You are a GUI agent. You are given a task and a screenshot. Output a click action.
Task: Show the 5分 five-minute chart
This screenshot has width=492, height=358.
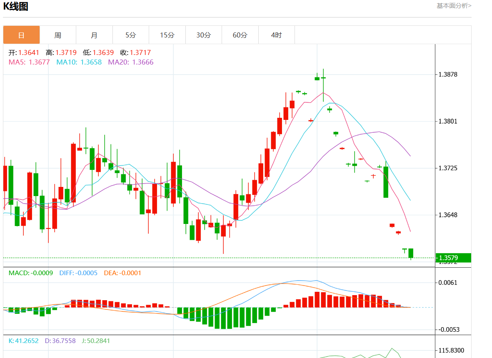coord(131,35)
